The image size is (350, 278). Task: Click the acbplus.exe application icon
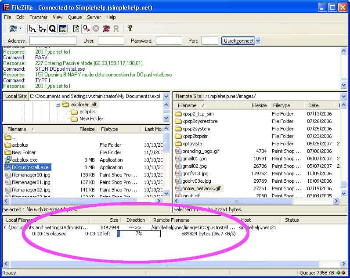coord(8,159)
